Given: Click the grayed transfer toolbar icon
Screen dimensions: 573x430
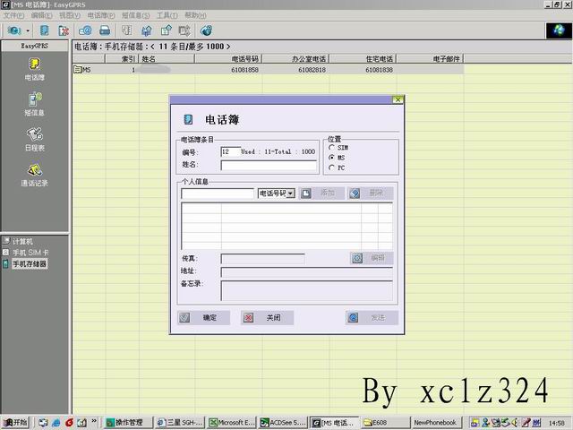Looking at the screenshot, I should 184,30.
